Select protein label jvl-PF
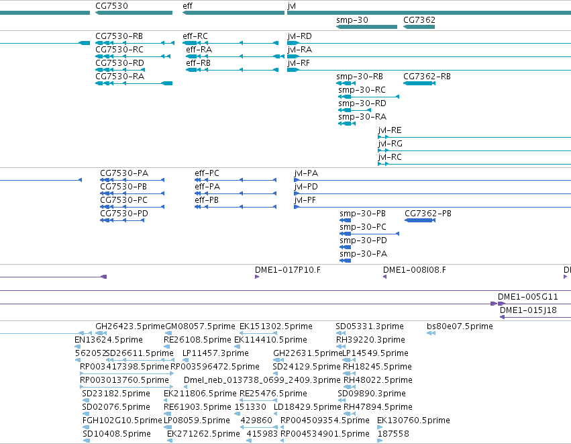 pyautogui.click(x=305, y=200)
